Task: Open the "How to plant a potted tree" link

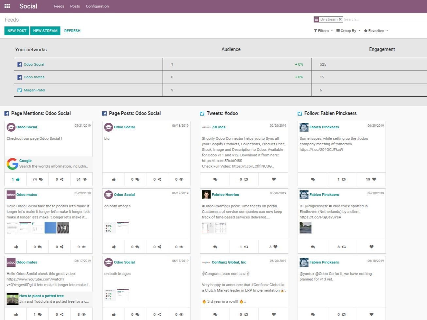Action: point(41,296)
